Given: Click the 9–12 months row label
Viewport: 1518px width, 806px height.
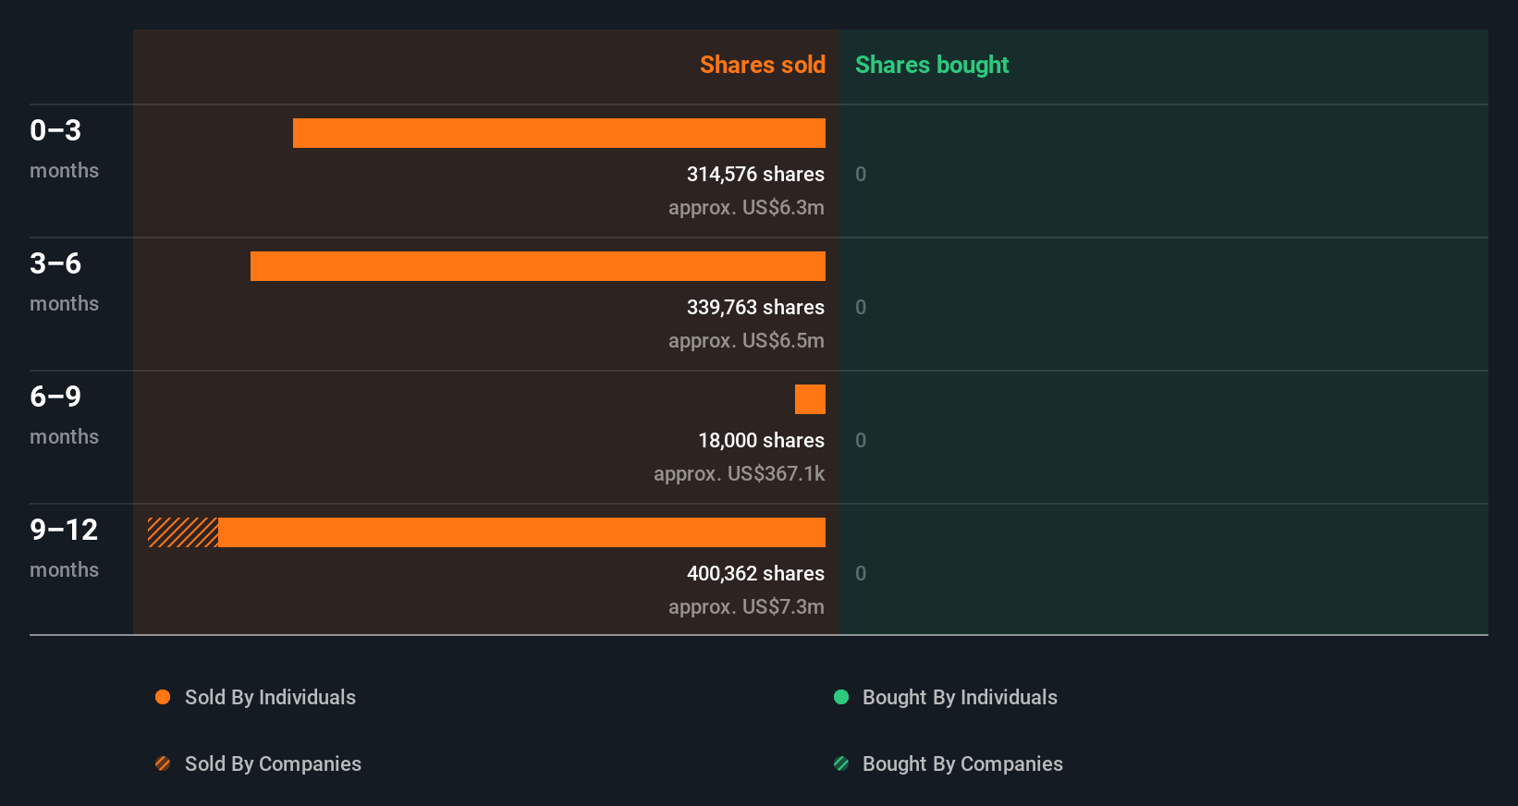Looking at the screenshot, I should point(64,547).
